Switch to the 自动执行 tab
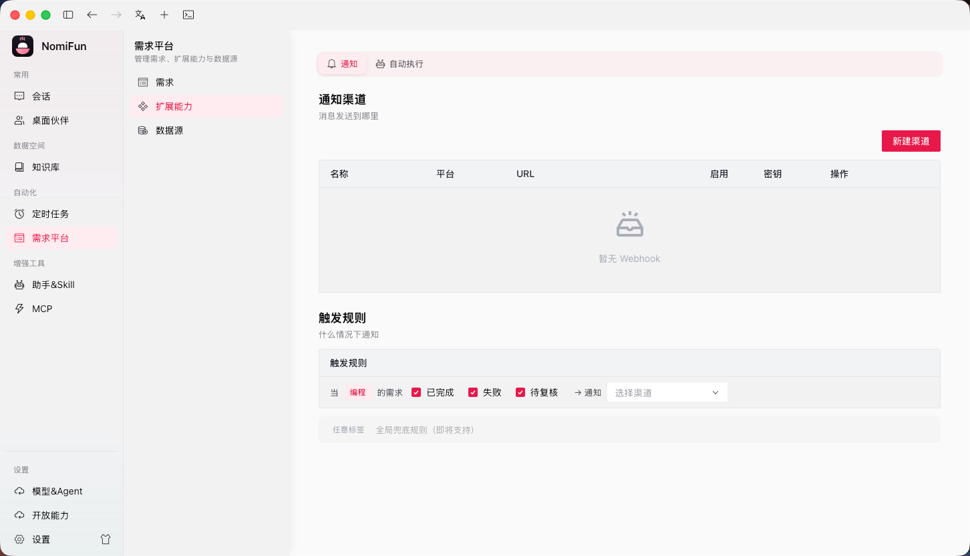This screenshot has height=556, width=970. [399, 64]
